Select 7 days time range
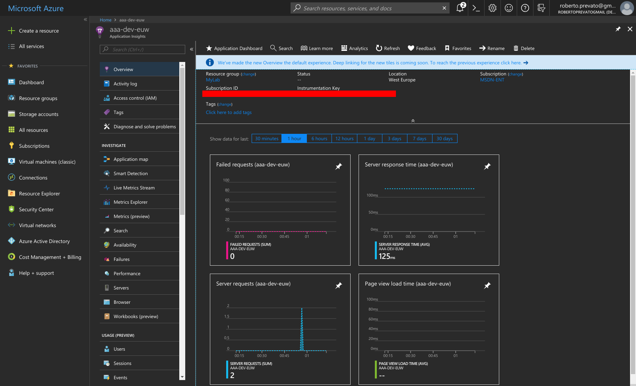The image size is (636, 386). pos(419,139)
